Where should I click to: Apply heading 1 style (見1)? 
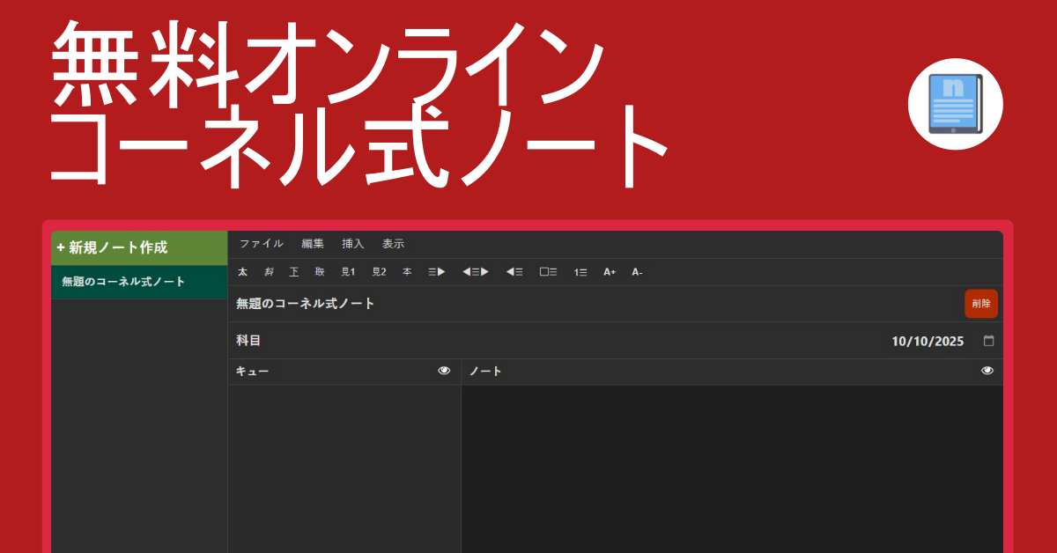348,272
